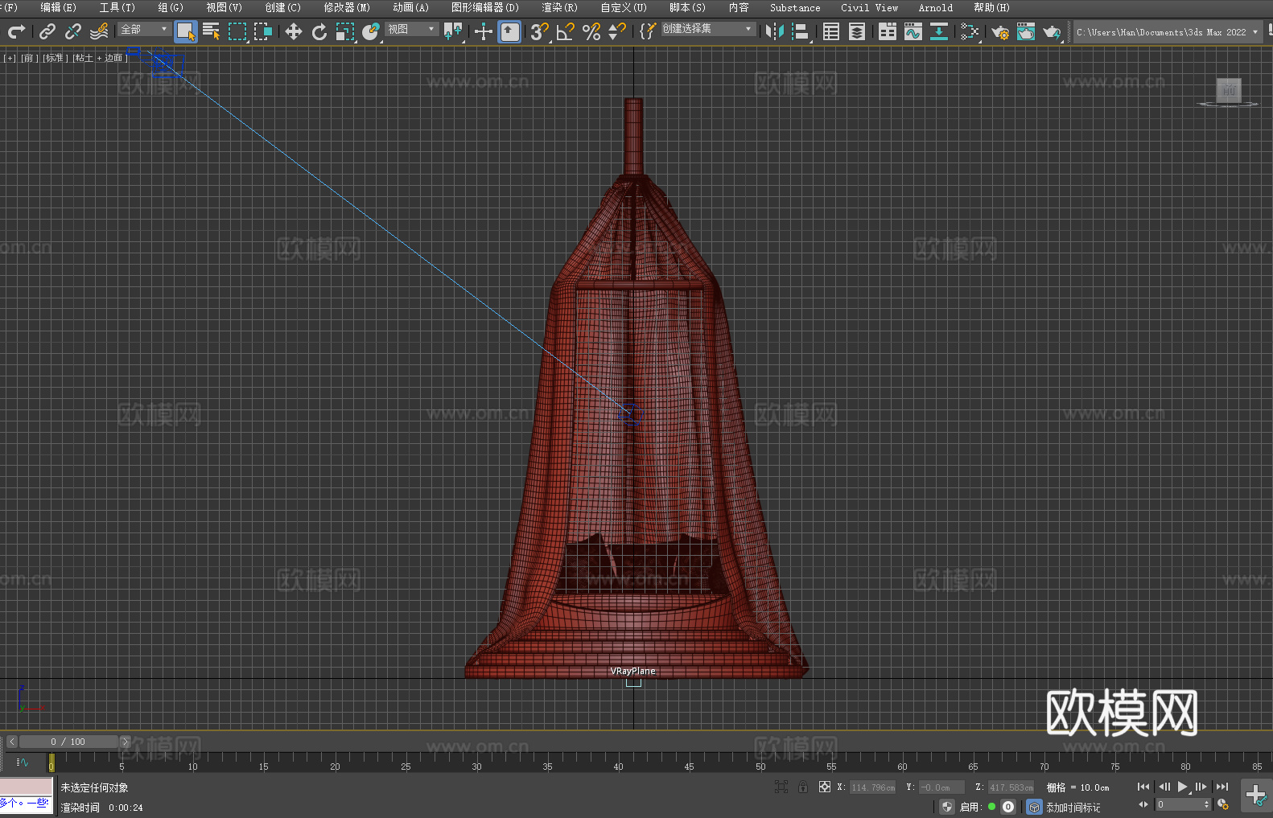1273x818 pixels.
Task: Select the Move transform tool
Action: (x=294, y=31)
